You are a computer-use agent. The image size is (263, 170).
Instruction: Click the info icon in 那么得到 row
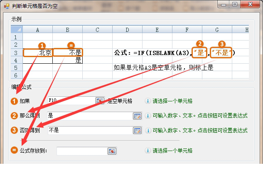point(148,115)
